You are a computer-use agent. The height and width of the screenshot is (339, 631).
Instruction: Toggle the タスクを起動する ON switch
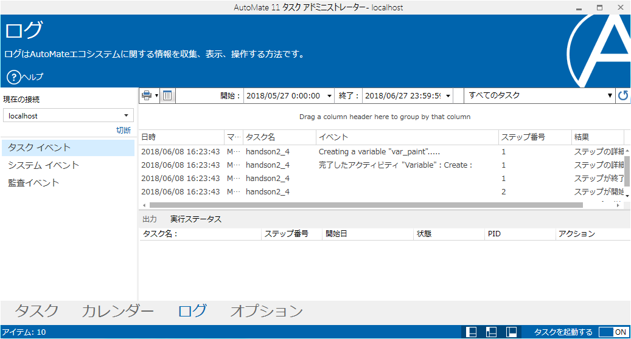pos(613,332)
